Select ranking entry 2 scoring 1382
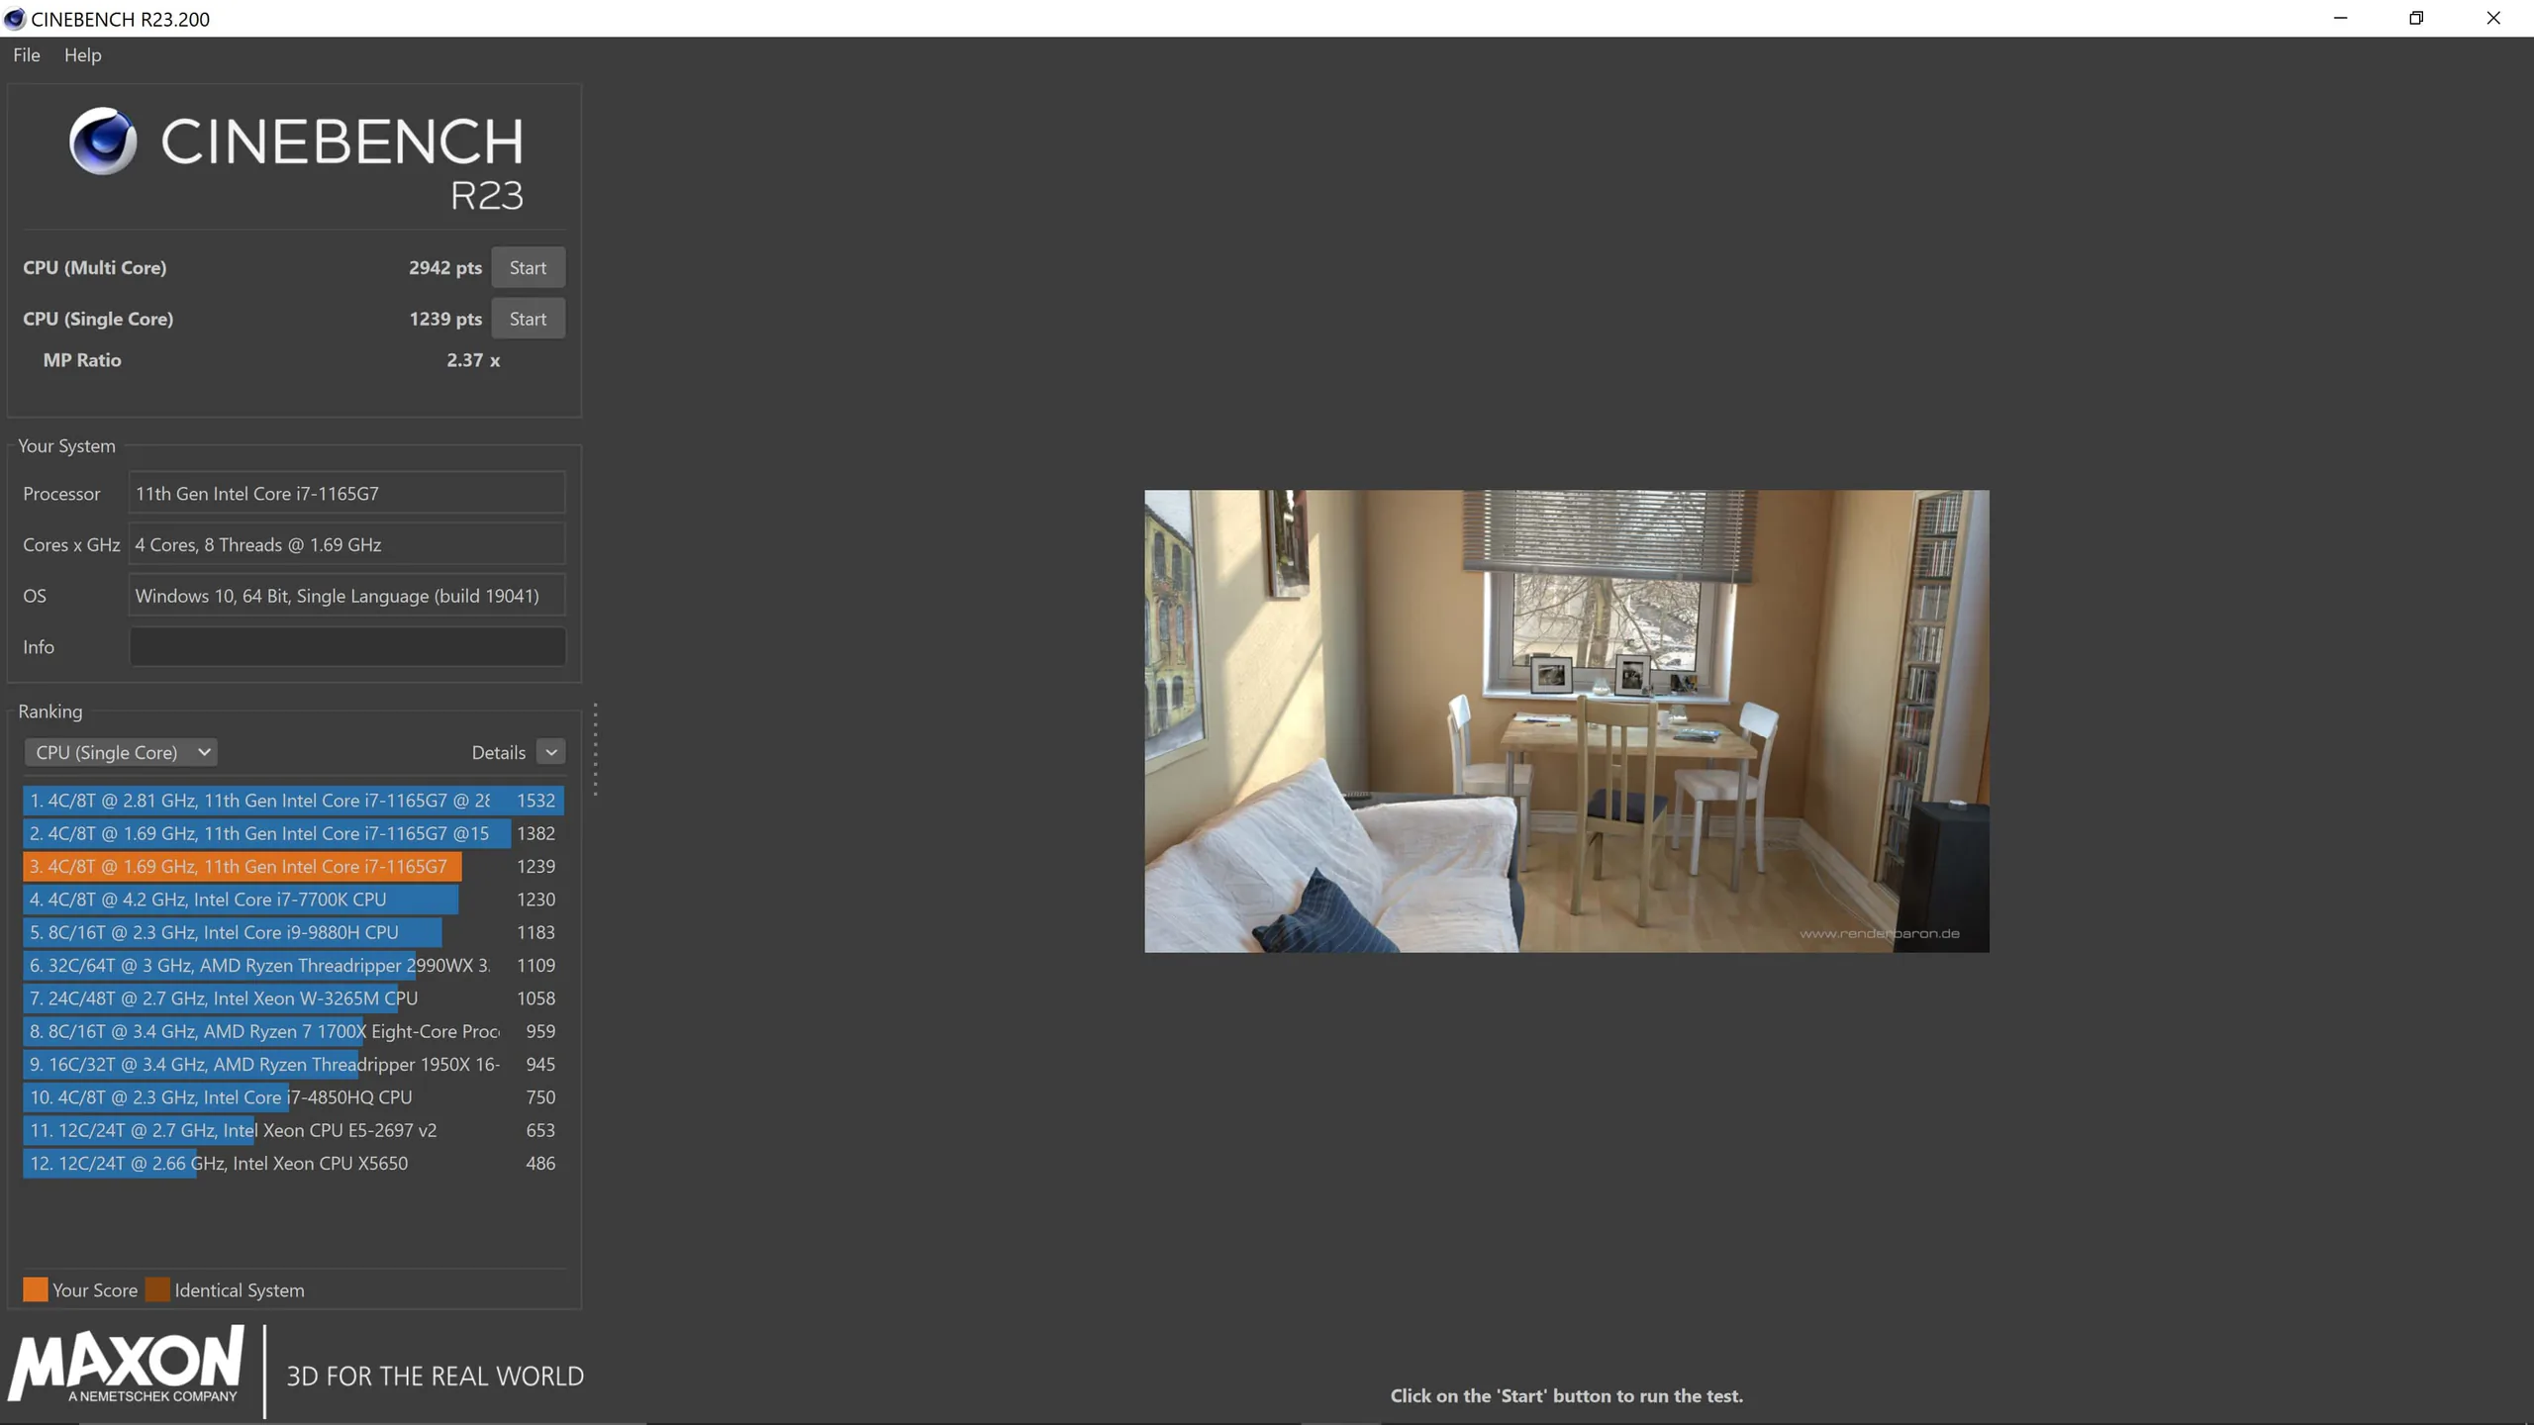The width and height of the screenshot is (2534, 1425). tap(294, 833)
